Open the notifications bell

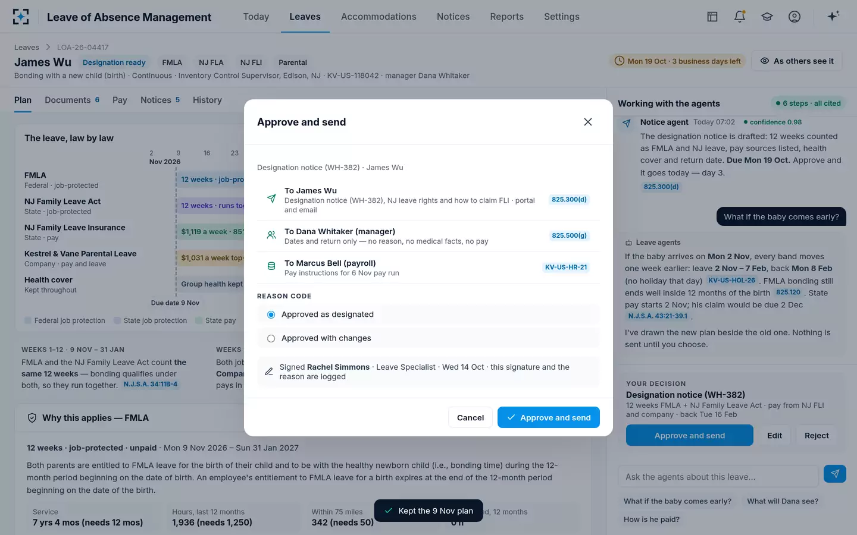coord(740,17)
